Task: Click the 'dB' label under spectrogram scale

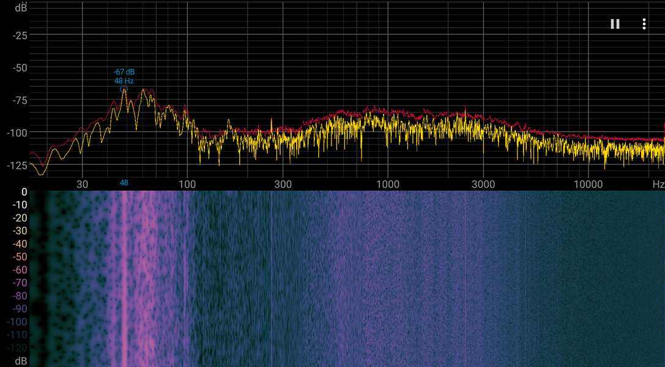Action: tap(21, 361)
